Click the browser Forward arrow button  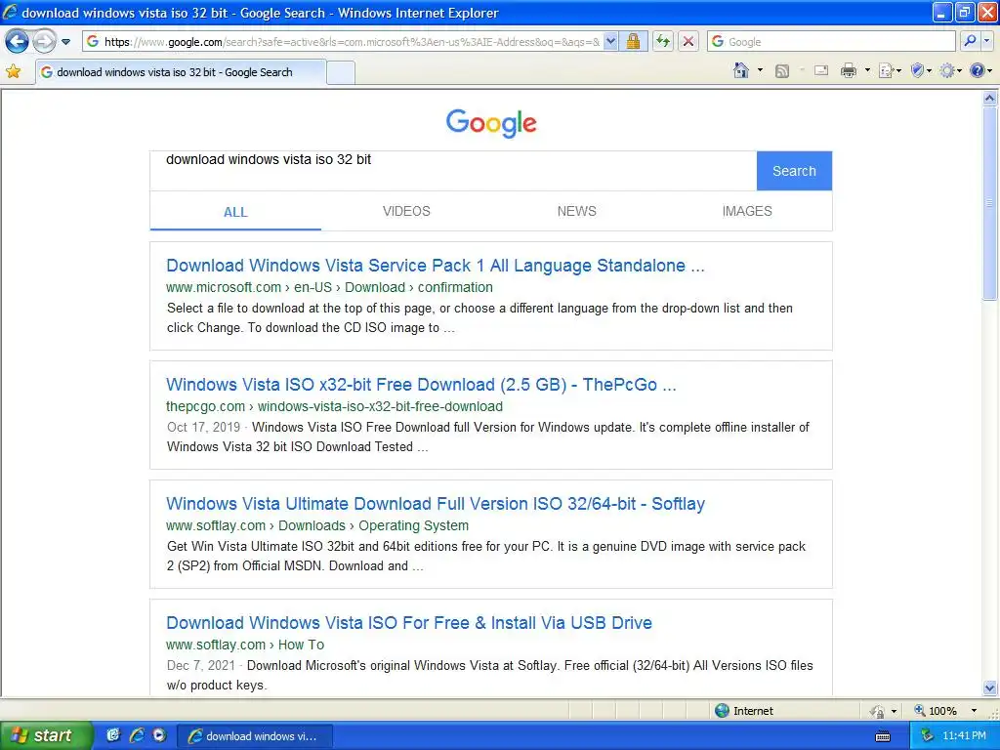[x=44, y=42]
